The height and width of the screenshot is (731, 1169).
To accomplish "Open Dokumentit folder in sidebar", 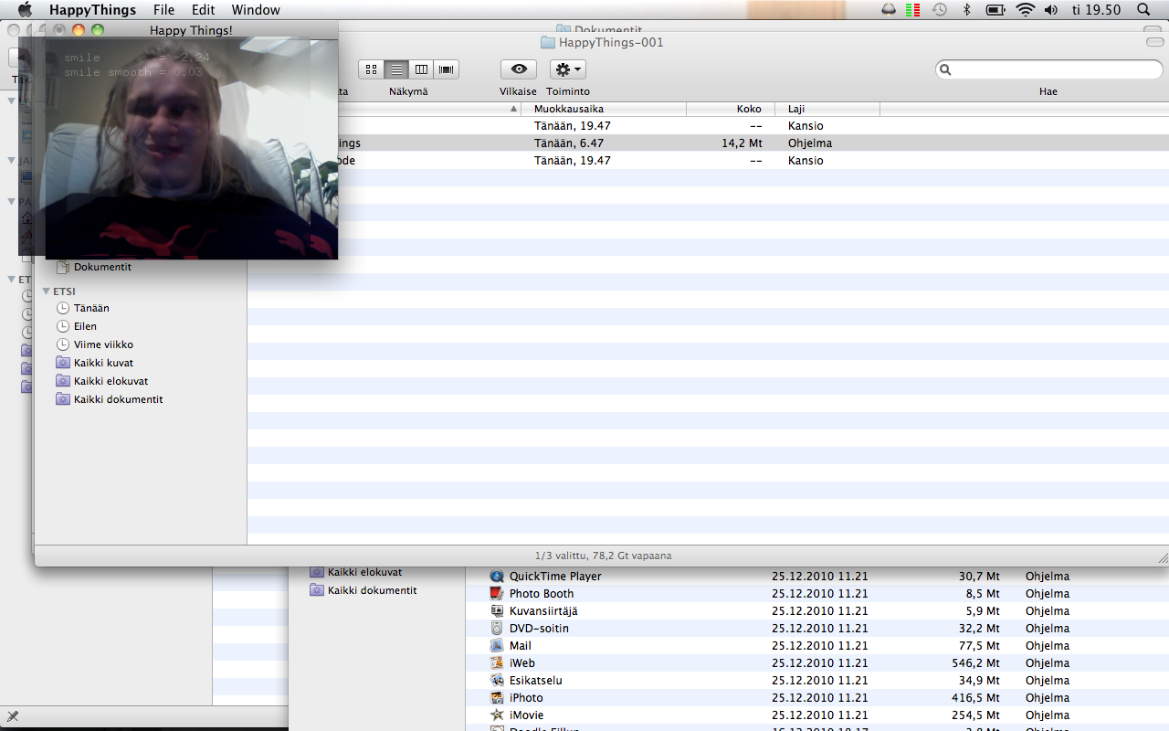I will pos(102,267).
